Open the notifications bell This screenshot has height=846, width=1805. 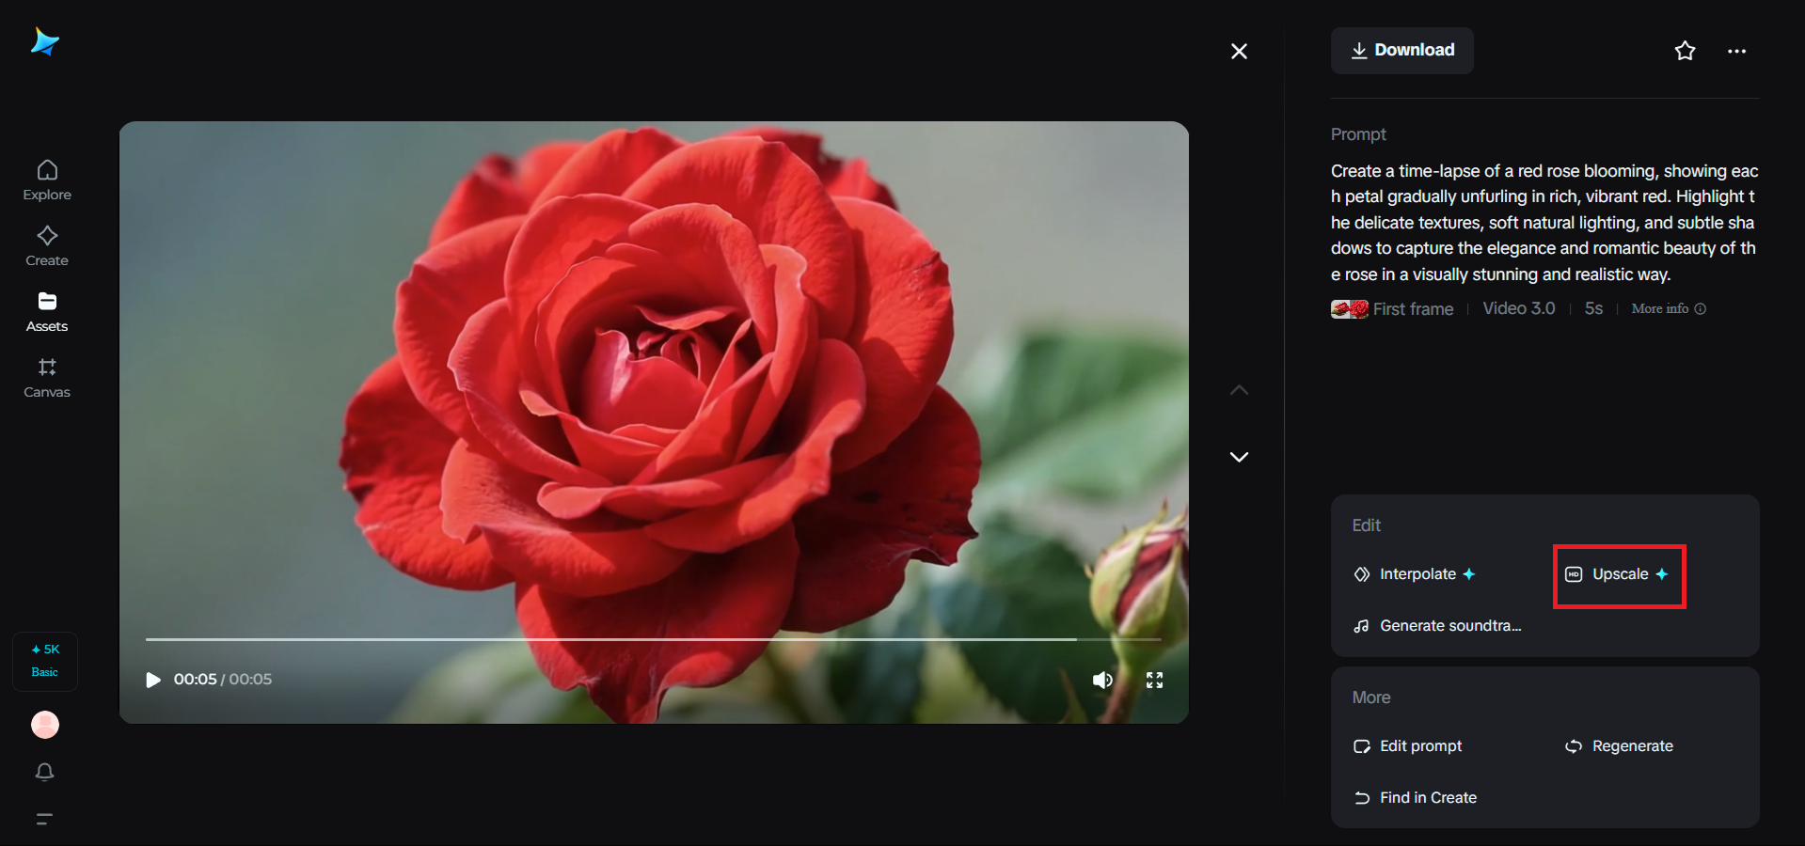pyautogui.click(x=45, y=772)
